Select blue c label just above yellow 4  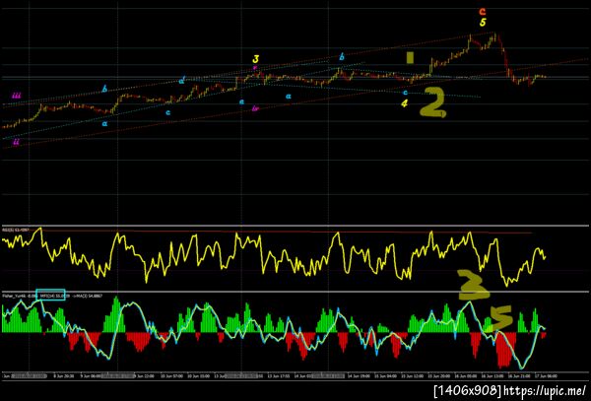[x=405, y=93]
